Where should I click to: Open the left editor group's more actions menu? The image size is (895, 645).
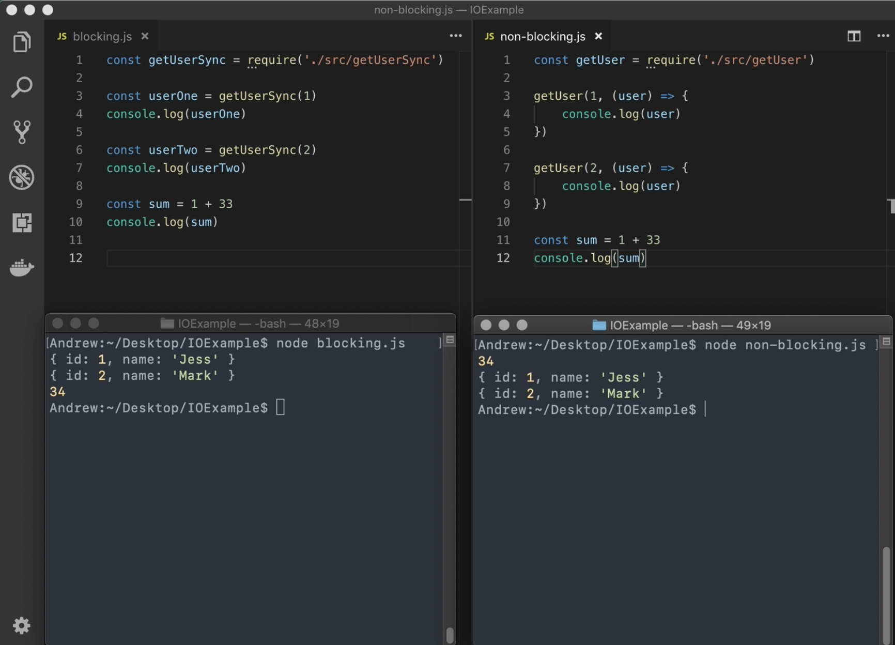click(x=455, y=35)
